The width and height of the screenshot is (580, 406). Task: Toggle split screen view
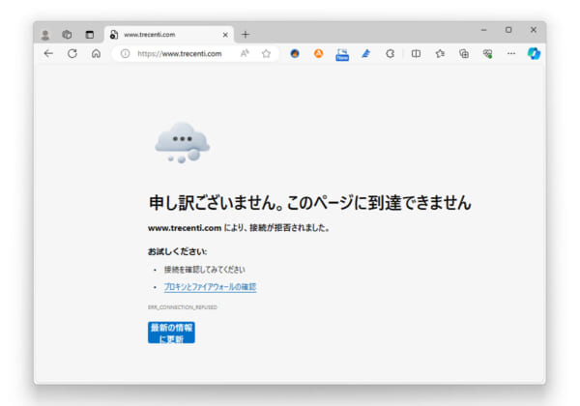(x=416, y=54)
